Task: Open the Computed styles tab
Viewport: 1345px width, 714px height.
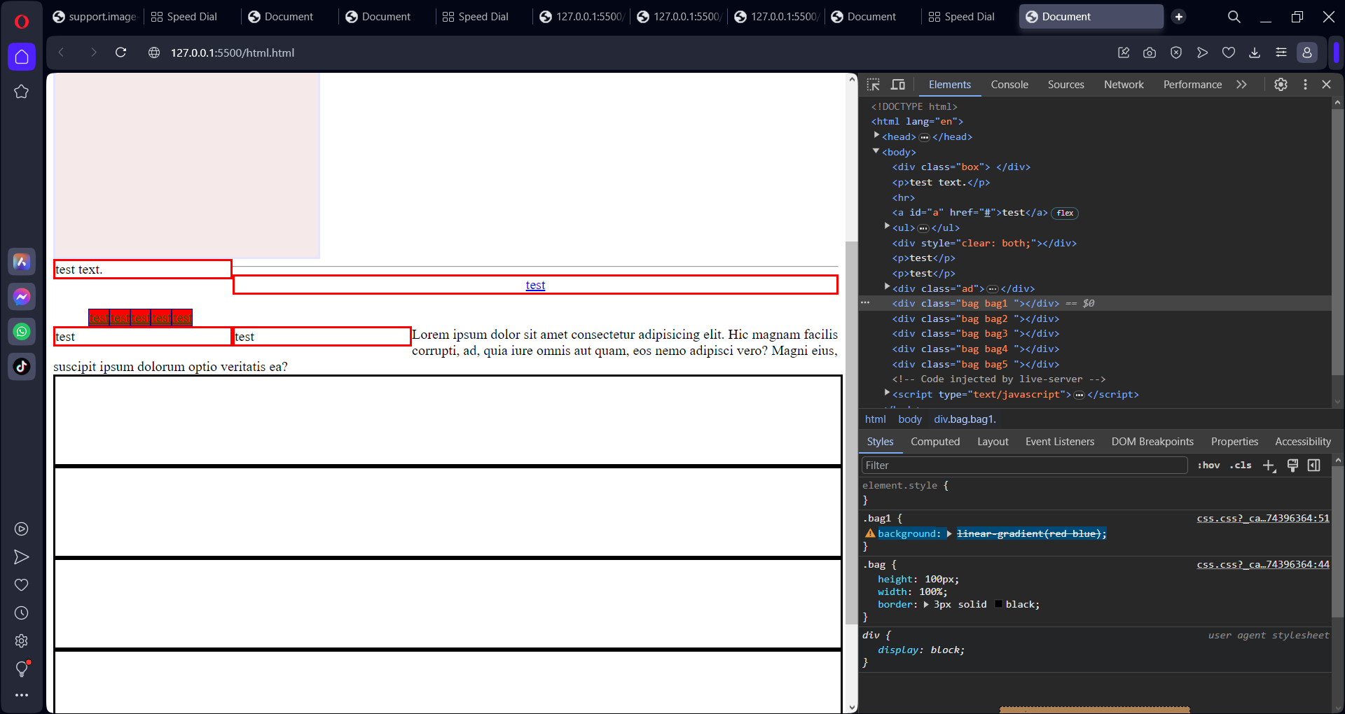Action: tap(934, 442)
